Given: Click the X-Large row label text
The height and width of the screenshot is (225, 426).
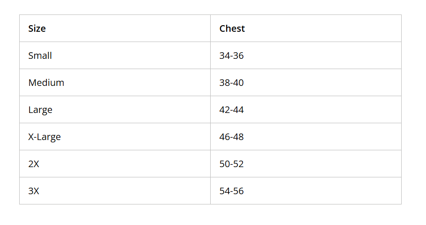Looking at the screenshot, I should click(44, 137).
